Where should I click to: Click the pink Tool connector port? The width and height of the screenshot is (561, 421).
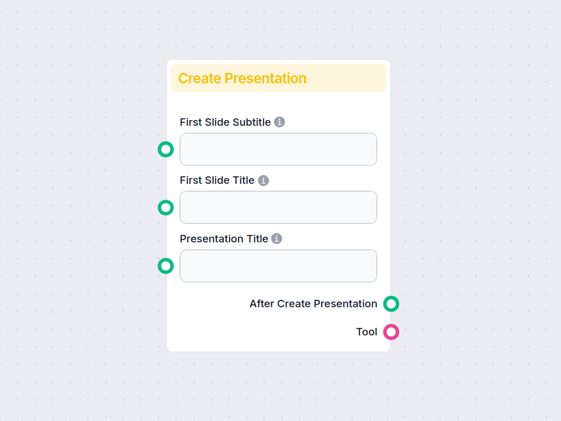(391, 331)
